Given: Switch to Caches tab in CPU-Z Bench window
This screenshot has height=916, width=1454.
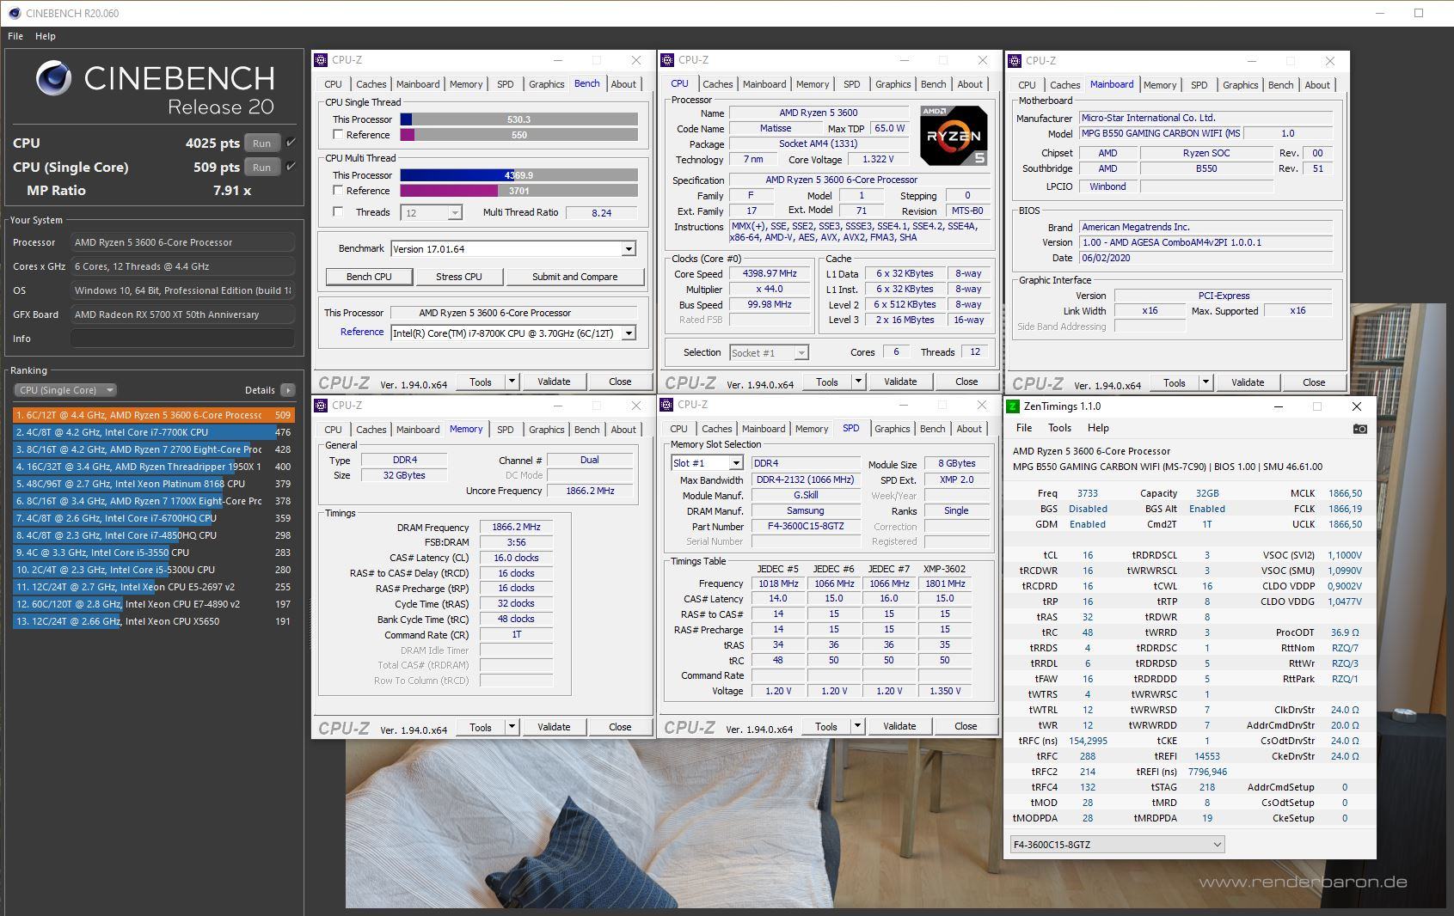Looking at the screenshot, I should [x=371, y=84].
